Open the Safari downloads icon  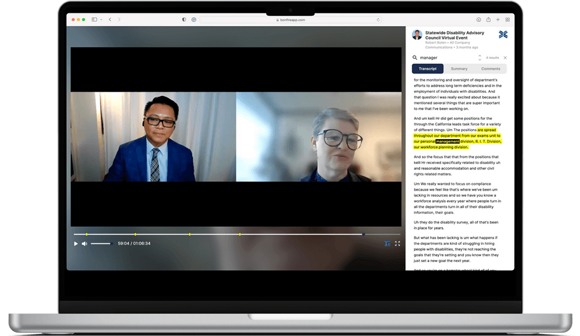(479, 20)
